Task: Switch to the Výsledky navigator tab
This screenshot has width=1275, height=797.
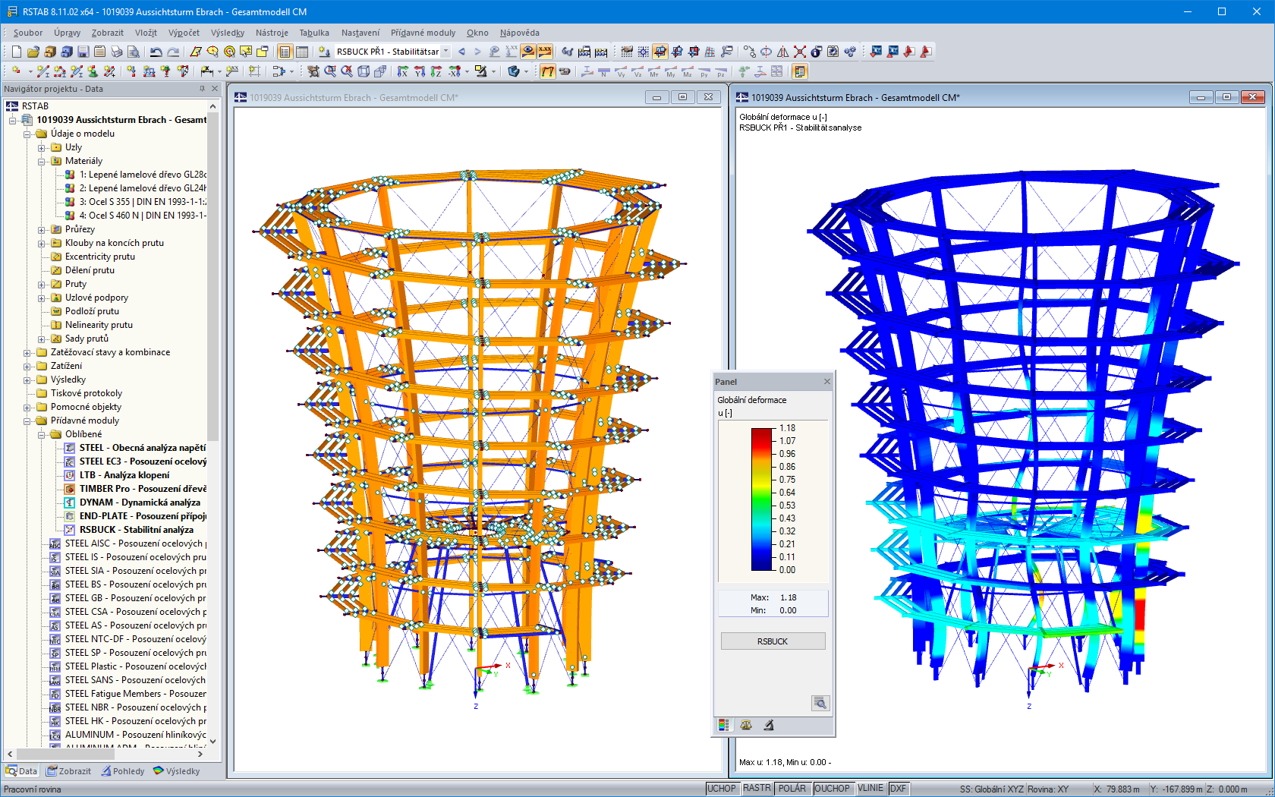Action: pyautogui.click(x=177, y=771)
